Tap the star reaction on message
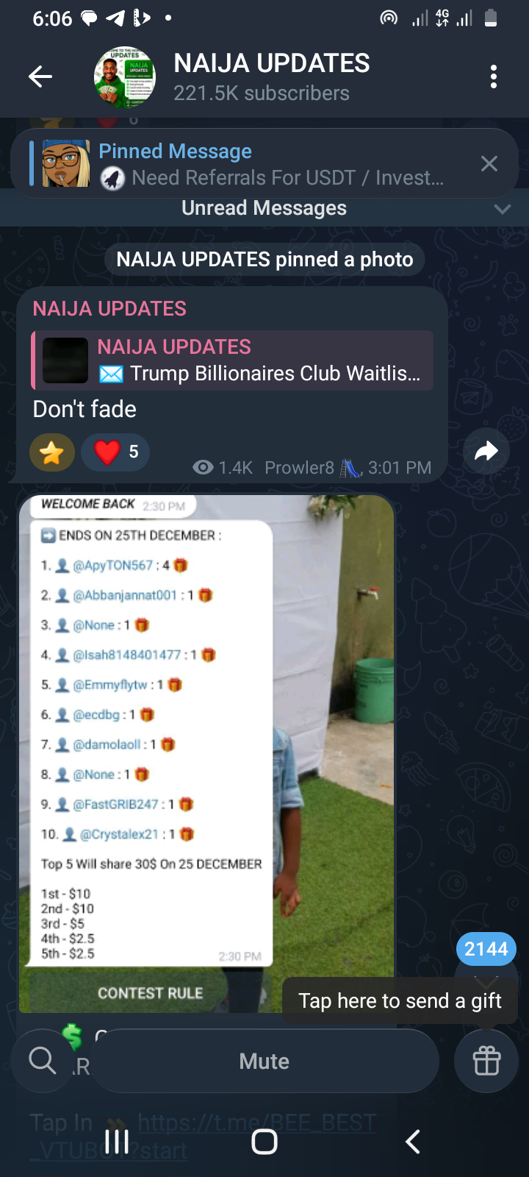Viewport: 529px width, 1177px height. coord(52,452)
